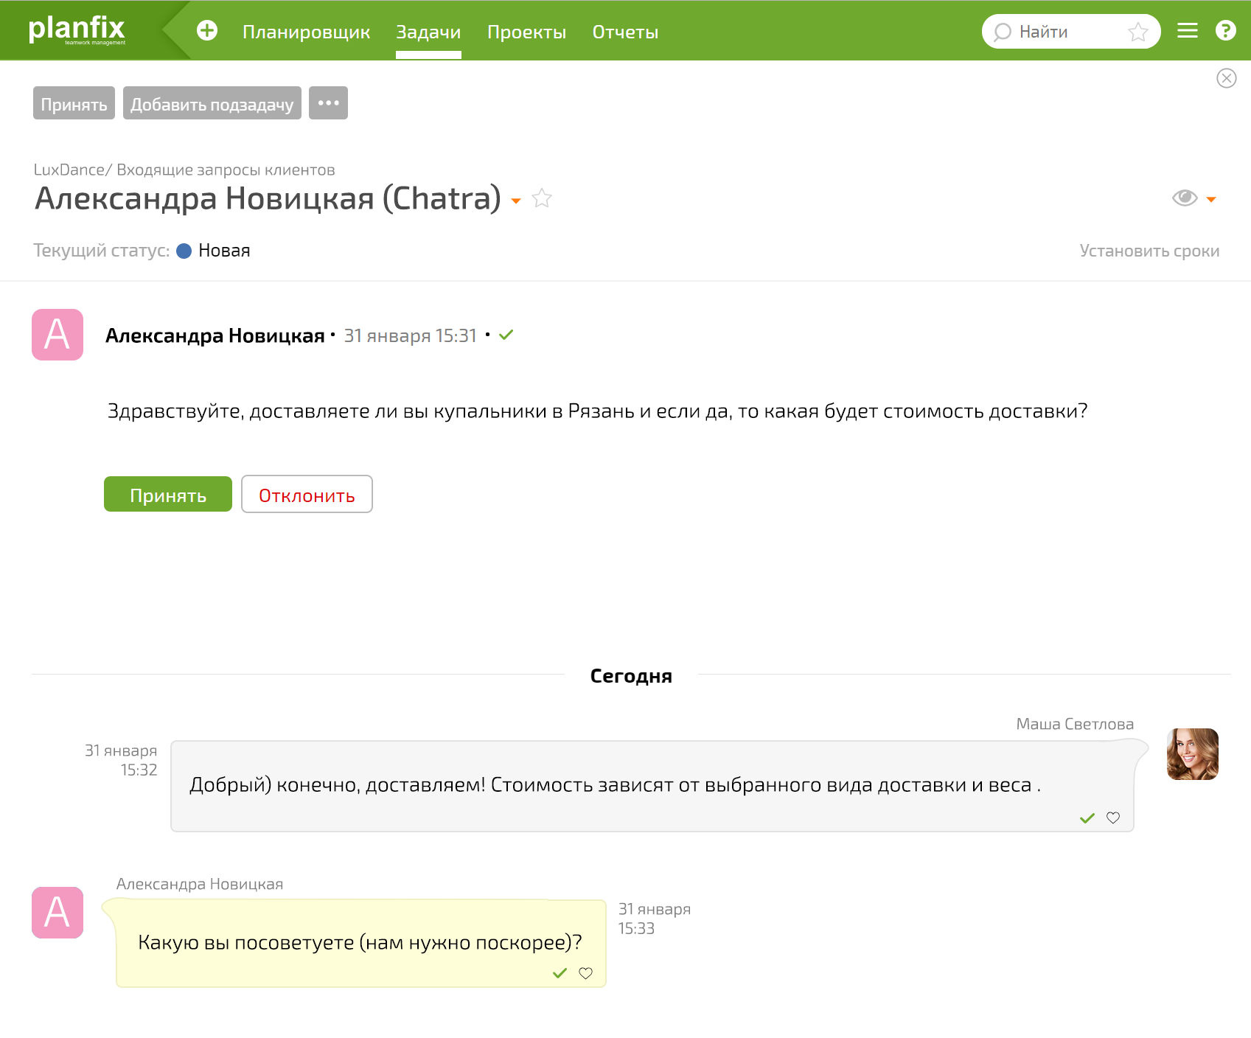Close the task panel with X icon
Screen dimensions: 1251x1038
tap(1226, 78)
